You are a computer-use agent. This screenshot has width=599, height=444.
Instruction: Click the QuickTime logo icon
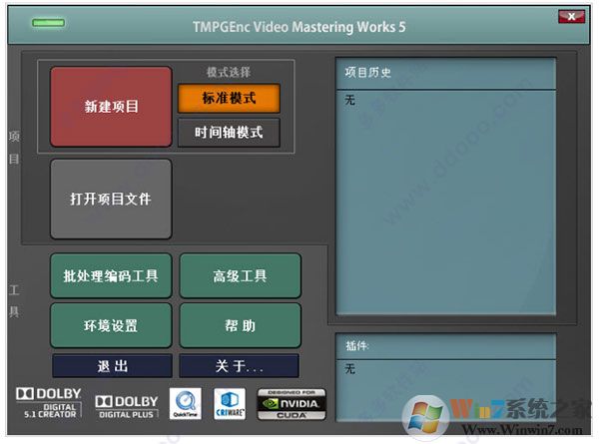(186, 404)
